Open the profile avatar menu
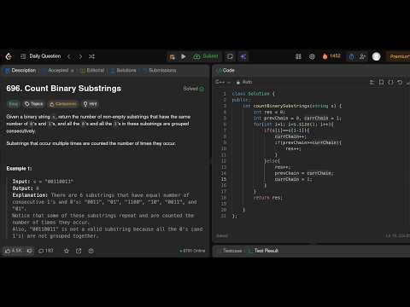 coord(377,56)
